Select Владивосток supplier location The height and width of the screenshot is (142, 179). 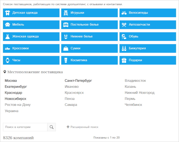coord(135,80)
